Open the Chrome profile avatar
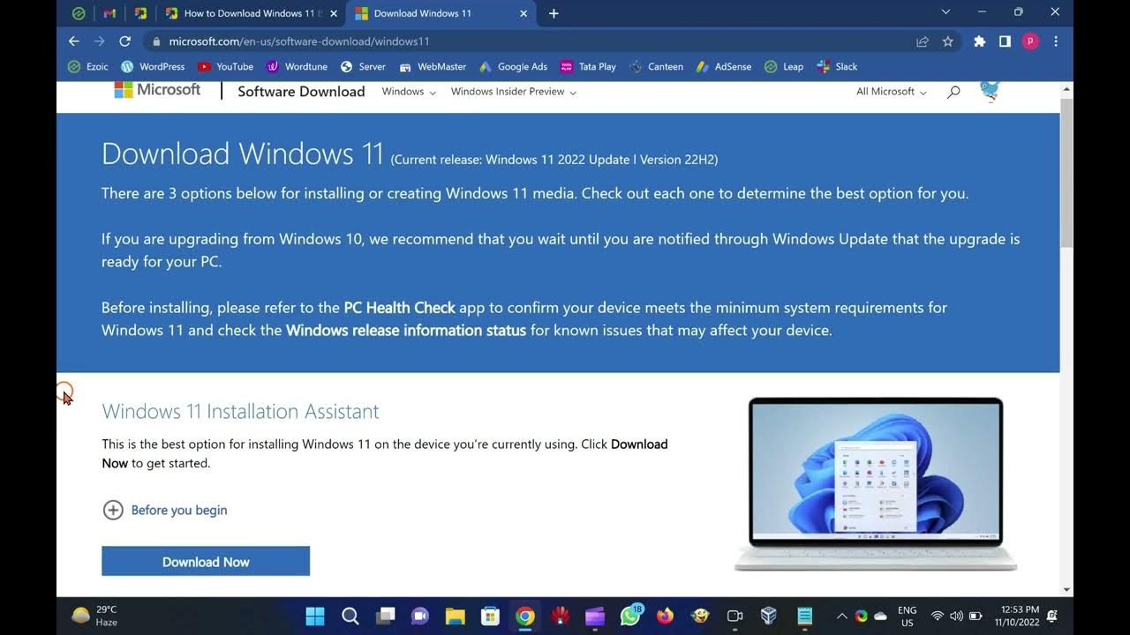Viewport: 1130px width, 635px height. 1030,41
